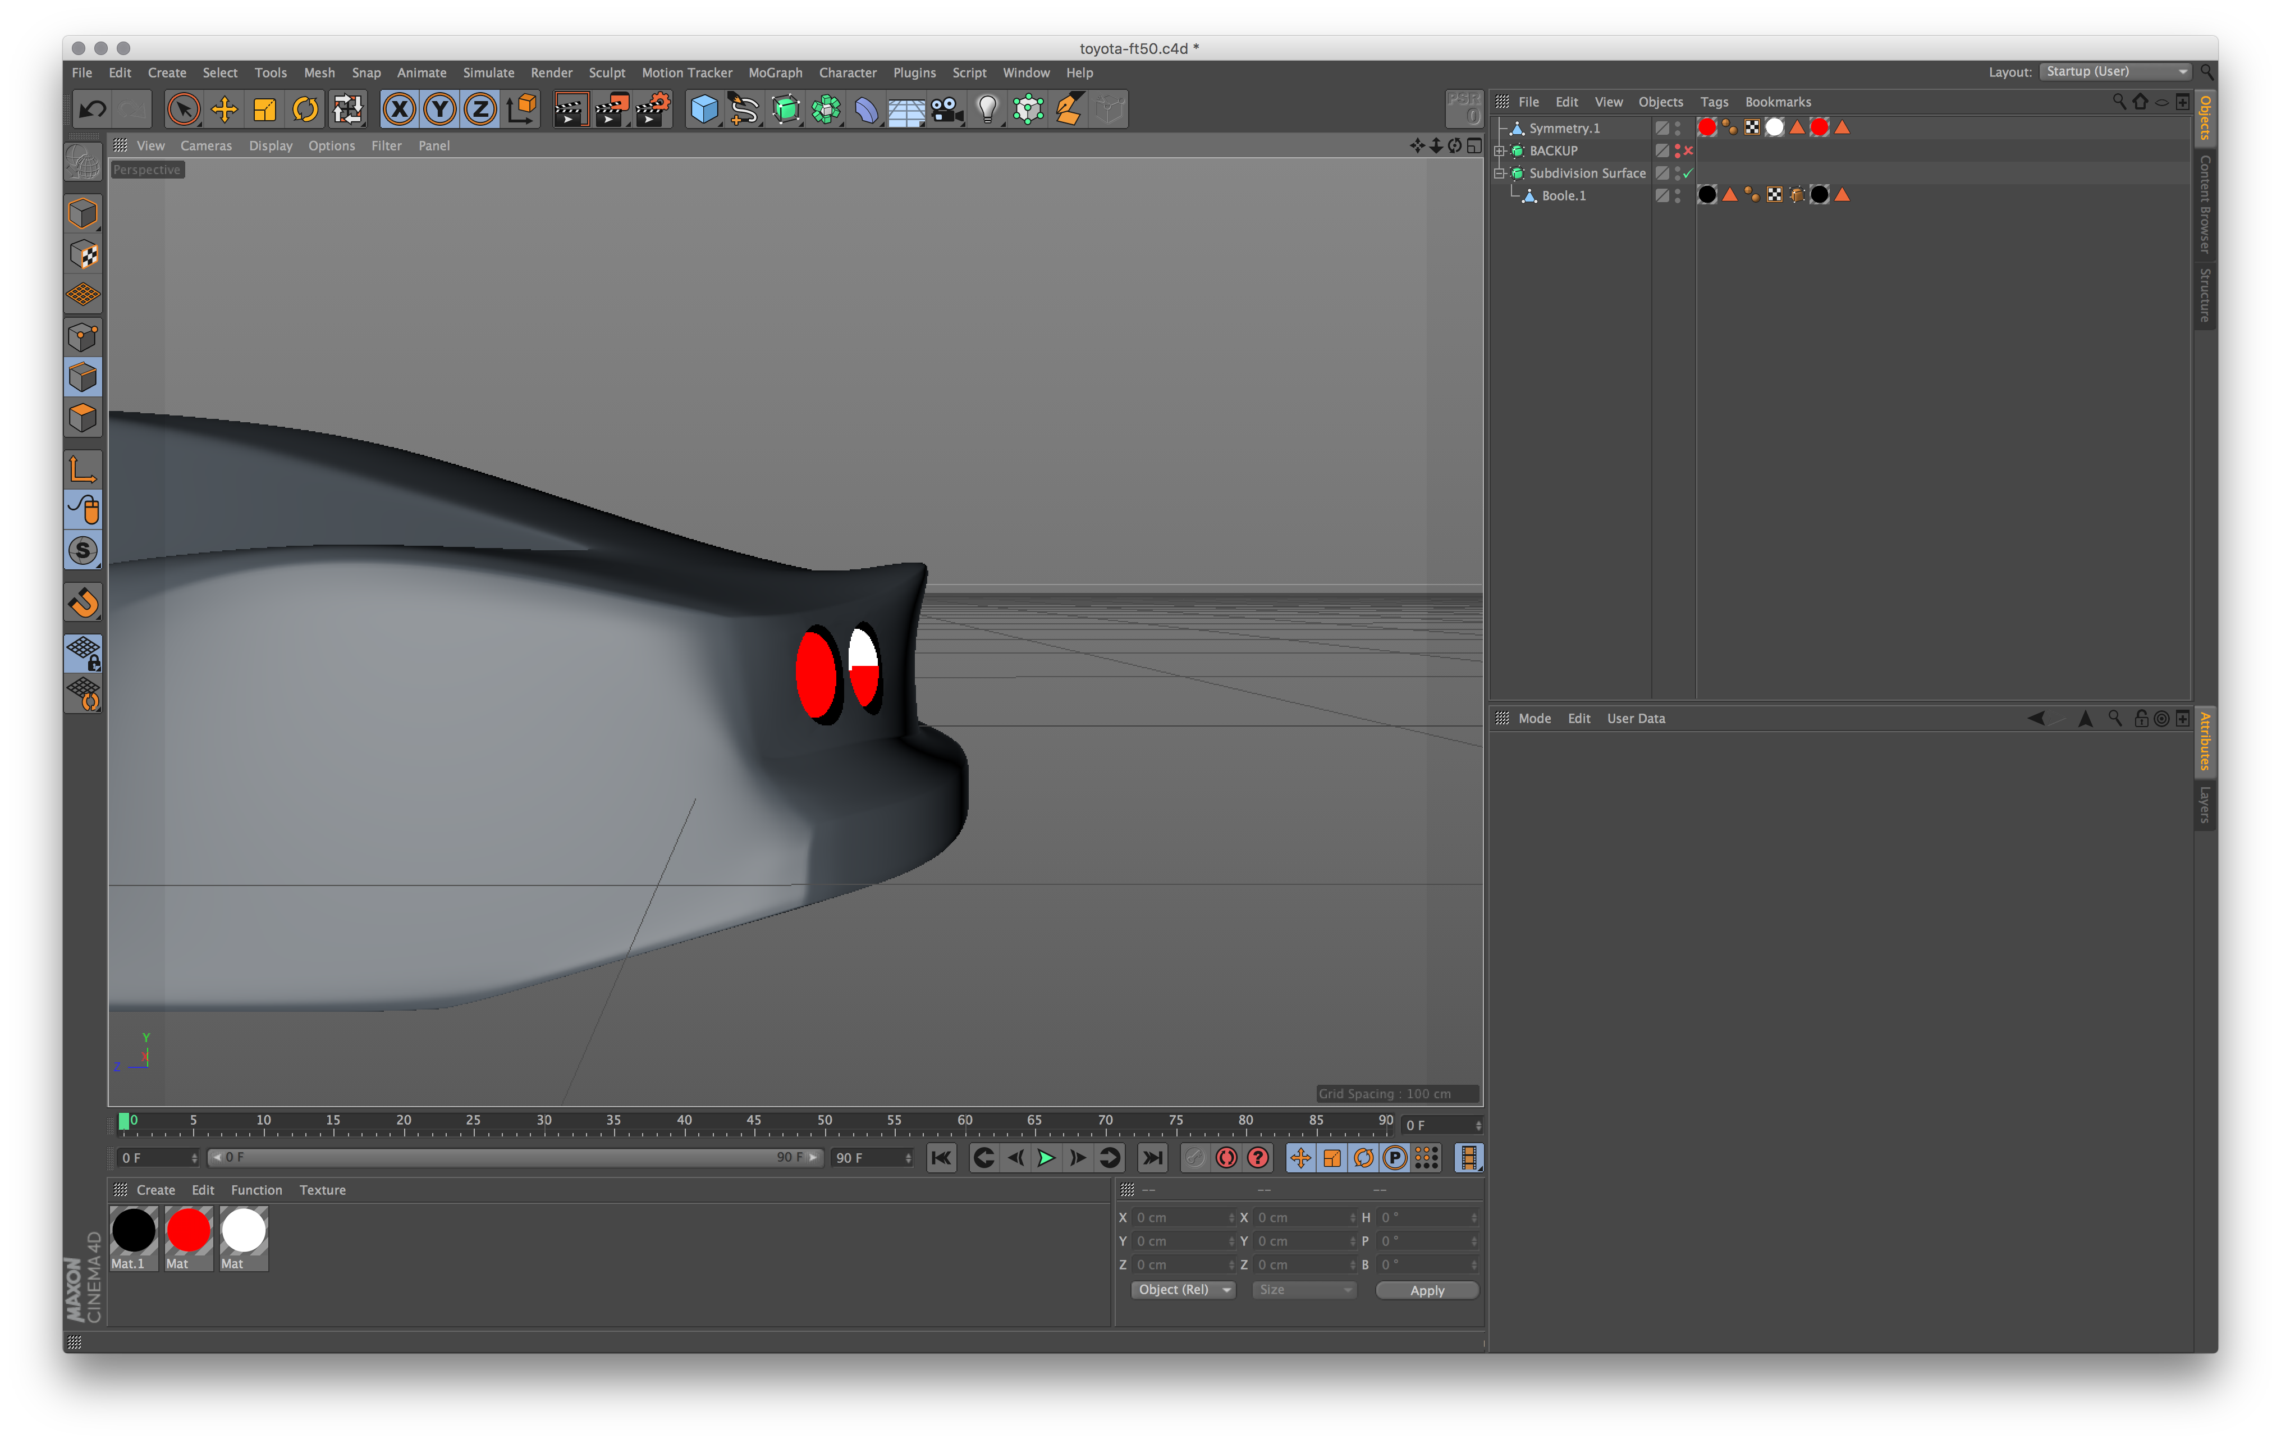Screen dimensions: 2281x1443
Task: Open the MoGraph menu
Action: [x=767, y=73]
